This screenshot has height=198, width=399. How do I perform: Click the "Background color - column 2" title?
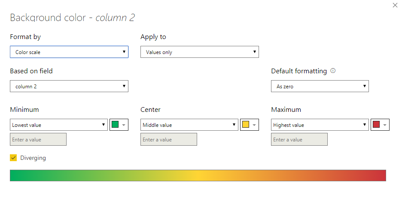pos(72,17)
